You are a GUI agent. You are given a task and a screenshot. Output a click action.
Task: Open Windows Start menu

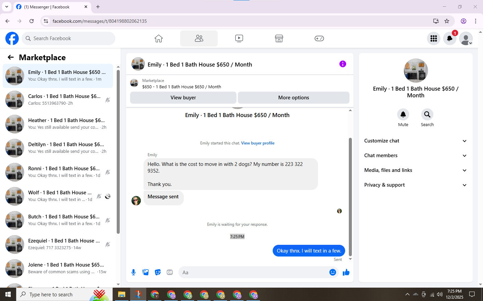[x=8, y=294]
